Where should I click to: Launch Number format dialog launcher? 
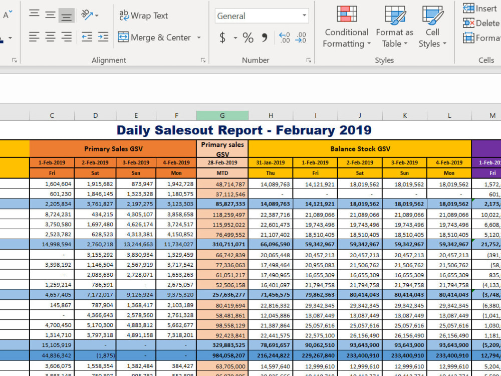coord(308,60)
